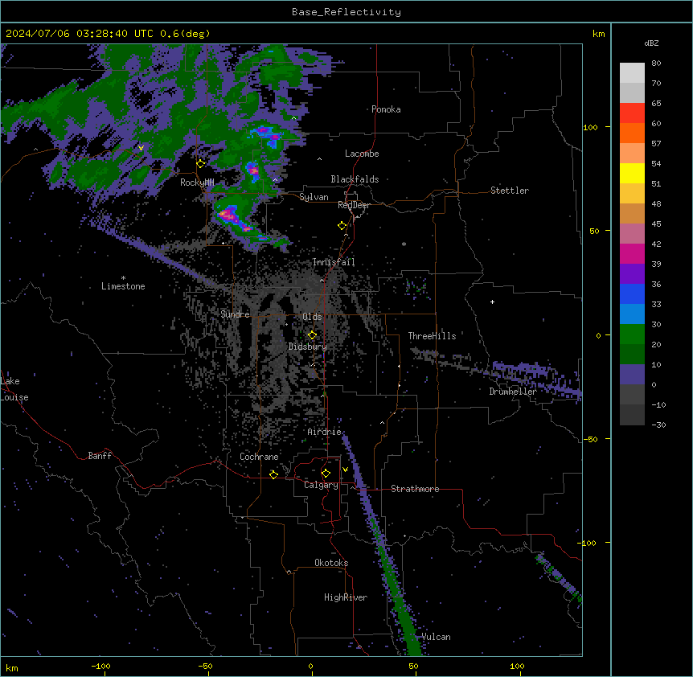Select the Airdrie label

324,432
